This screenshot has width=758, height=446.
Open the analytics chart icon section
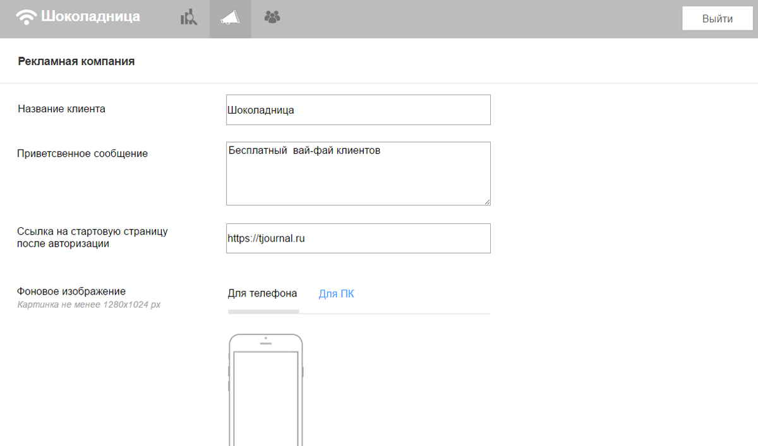pyautogui.click(x=189, y=18)
